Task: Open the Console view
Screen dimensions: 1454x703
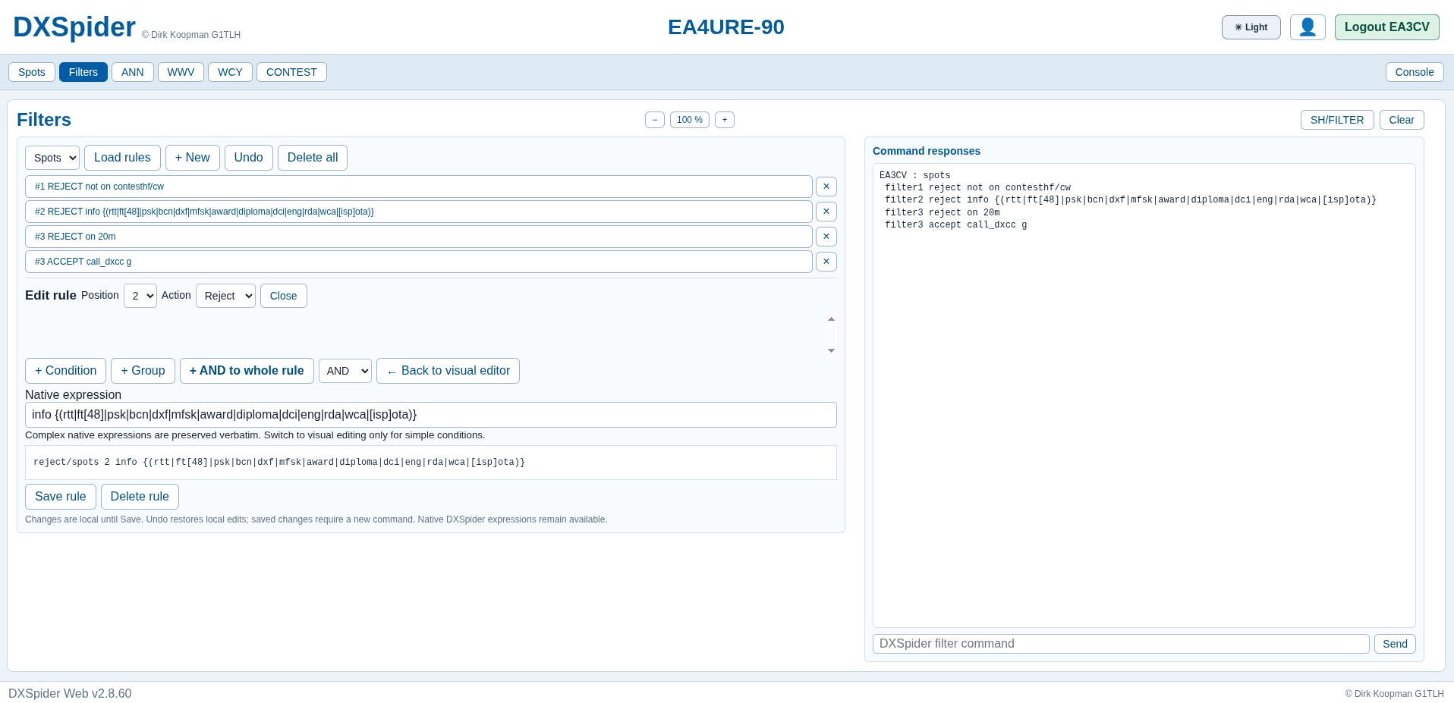Action: [x=1415, y=72]
